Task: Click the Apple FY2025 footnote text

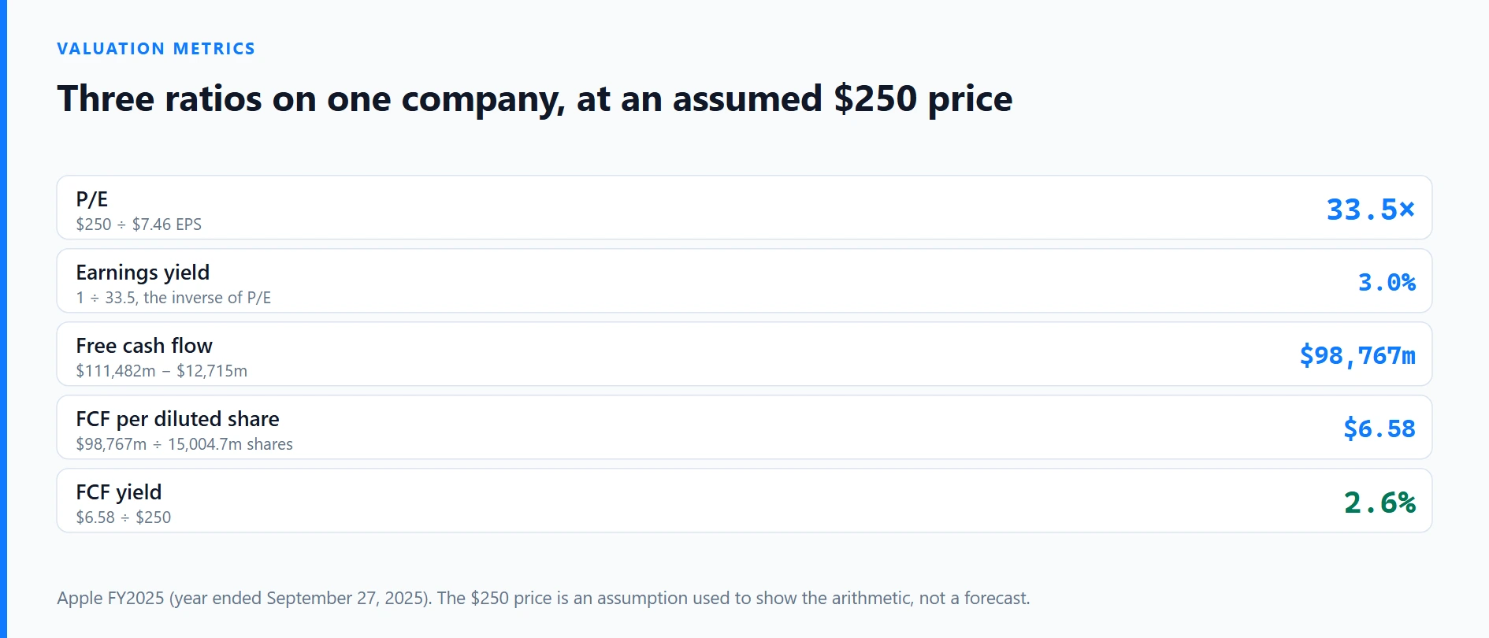Action: pos(544,598)
